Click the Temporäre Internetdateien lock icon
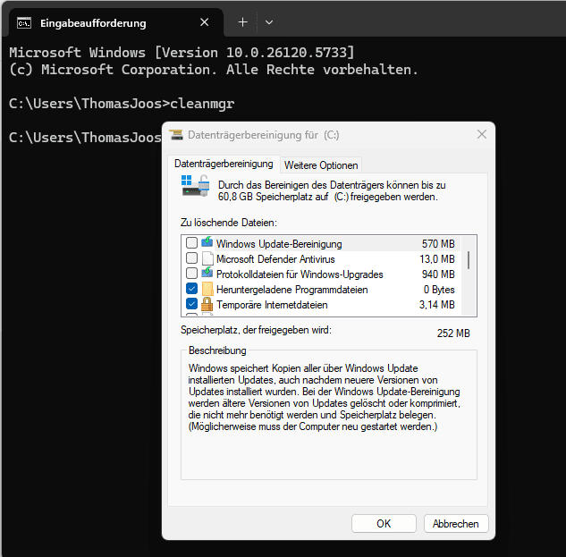Viewport: 566px width, 557px height. pos(207,304)
